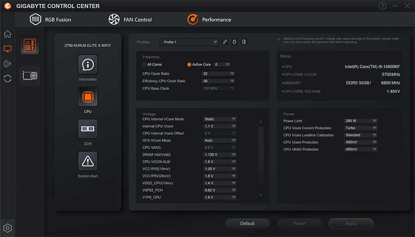Open DRAM Vdd/VddQ dropdown

tap(219, 155)
